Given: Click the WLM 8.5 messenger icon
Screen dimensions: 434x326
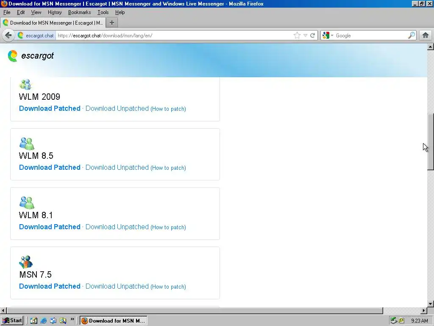Looking at the screenshot, I should pyautogui.click(x=27, y=143).
